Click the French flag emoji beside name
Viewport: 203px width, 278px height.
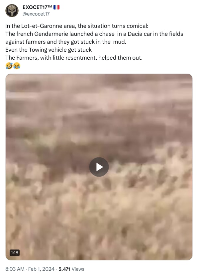point(56,7)
